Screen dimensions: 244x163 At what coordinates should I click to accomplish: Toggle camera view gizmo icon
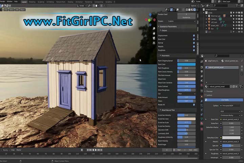(154, 38)
